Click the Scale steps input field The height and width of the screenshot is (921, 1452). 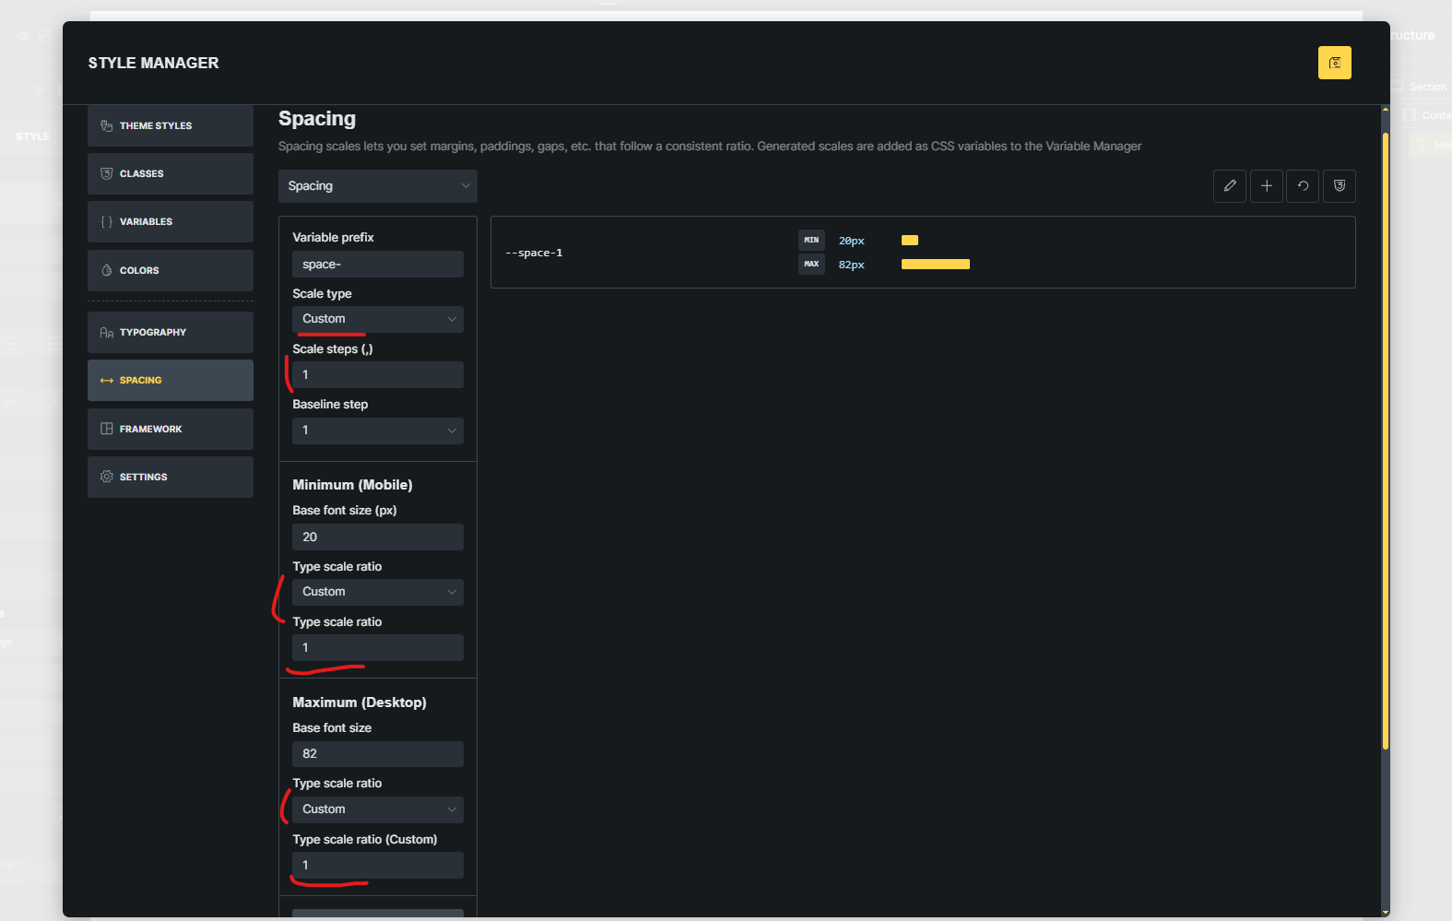(x=377, y=375)
